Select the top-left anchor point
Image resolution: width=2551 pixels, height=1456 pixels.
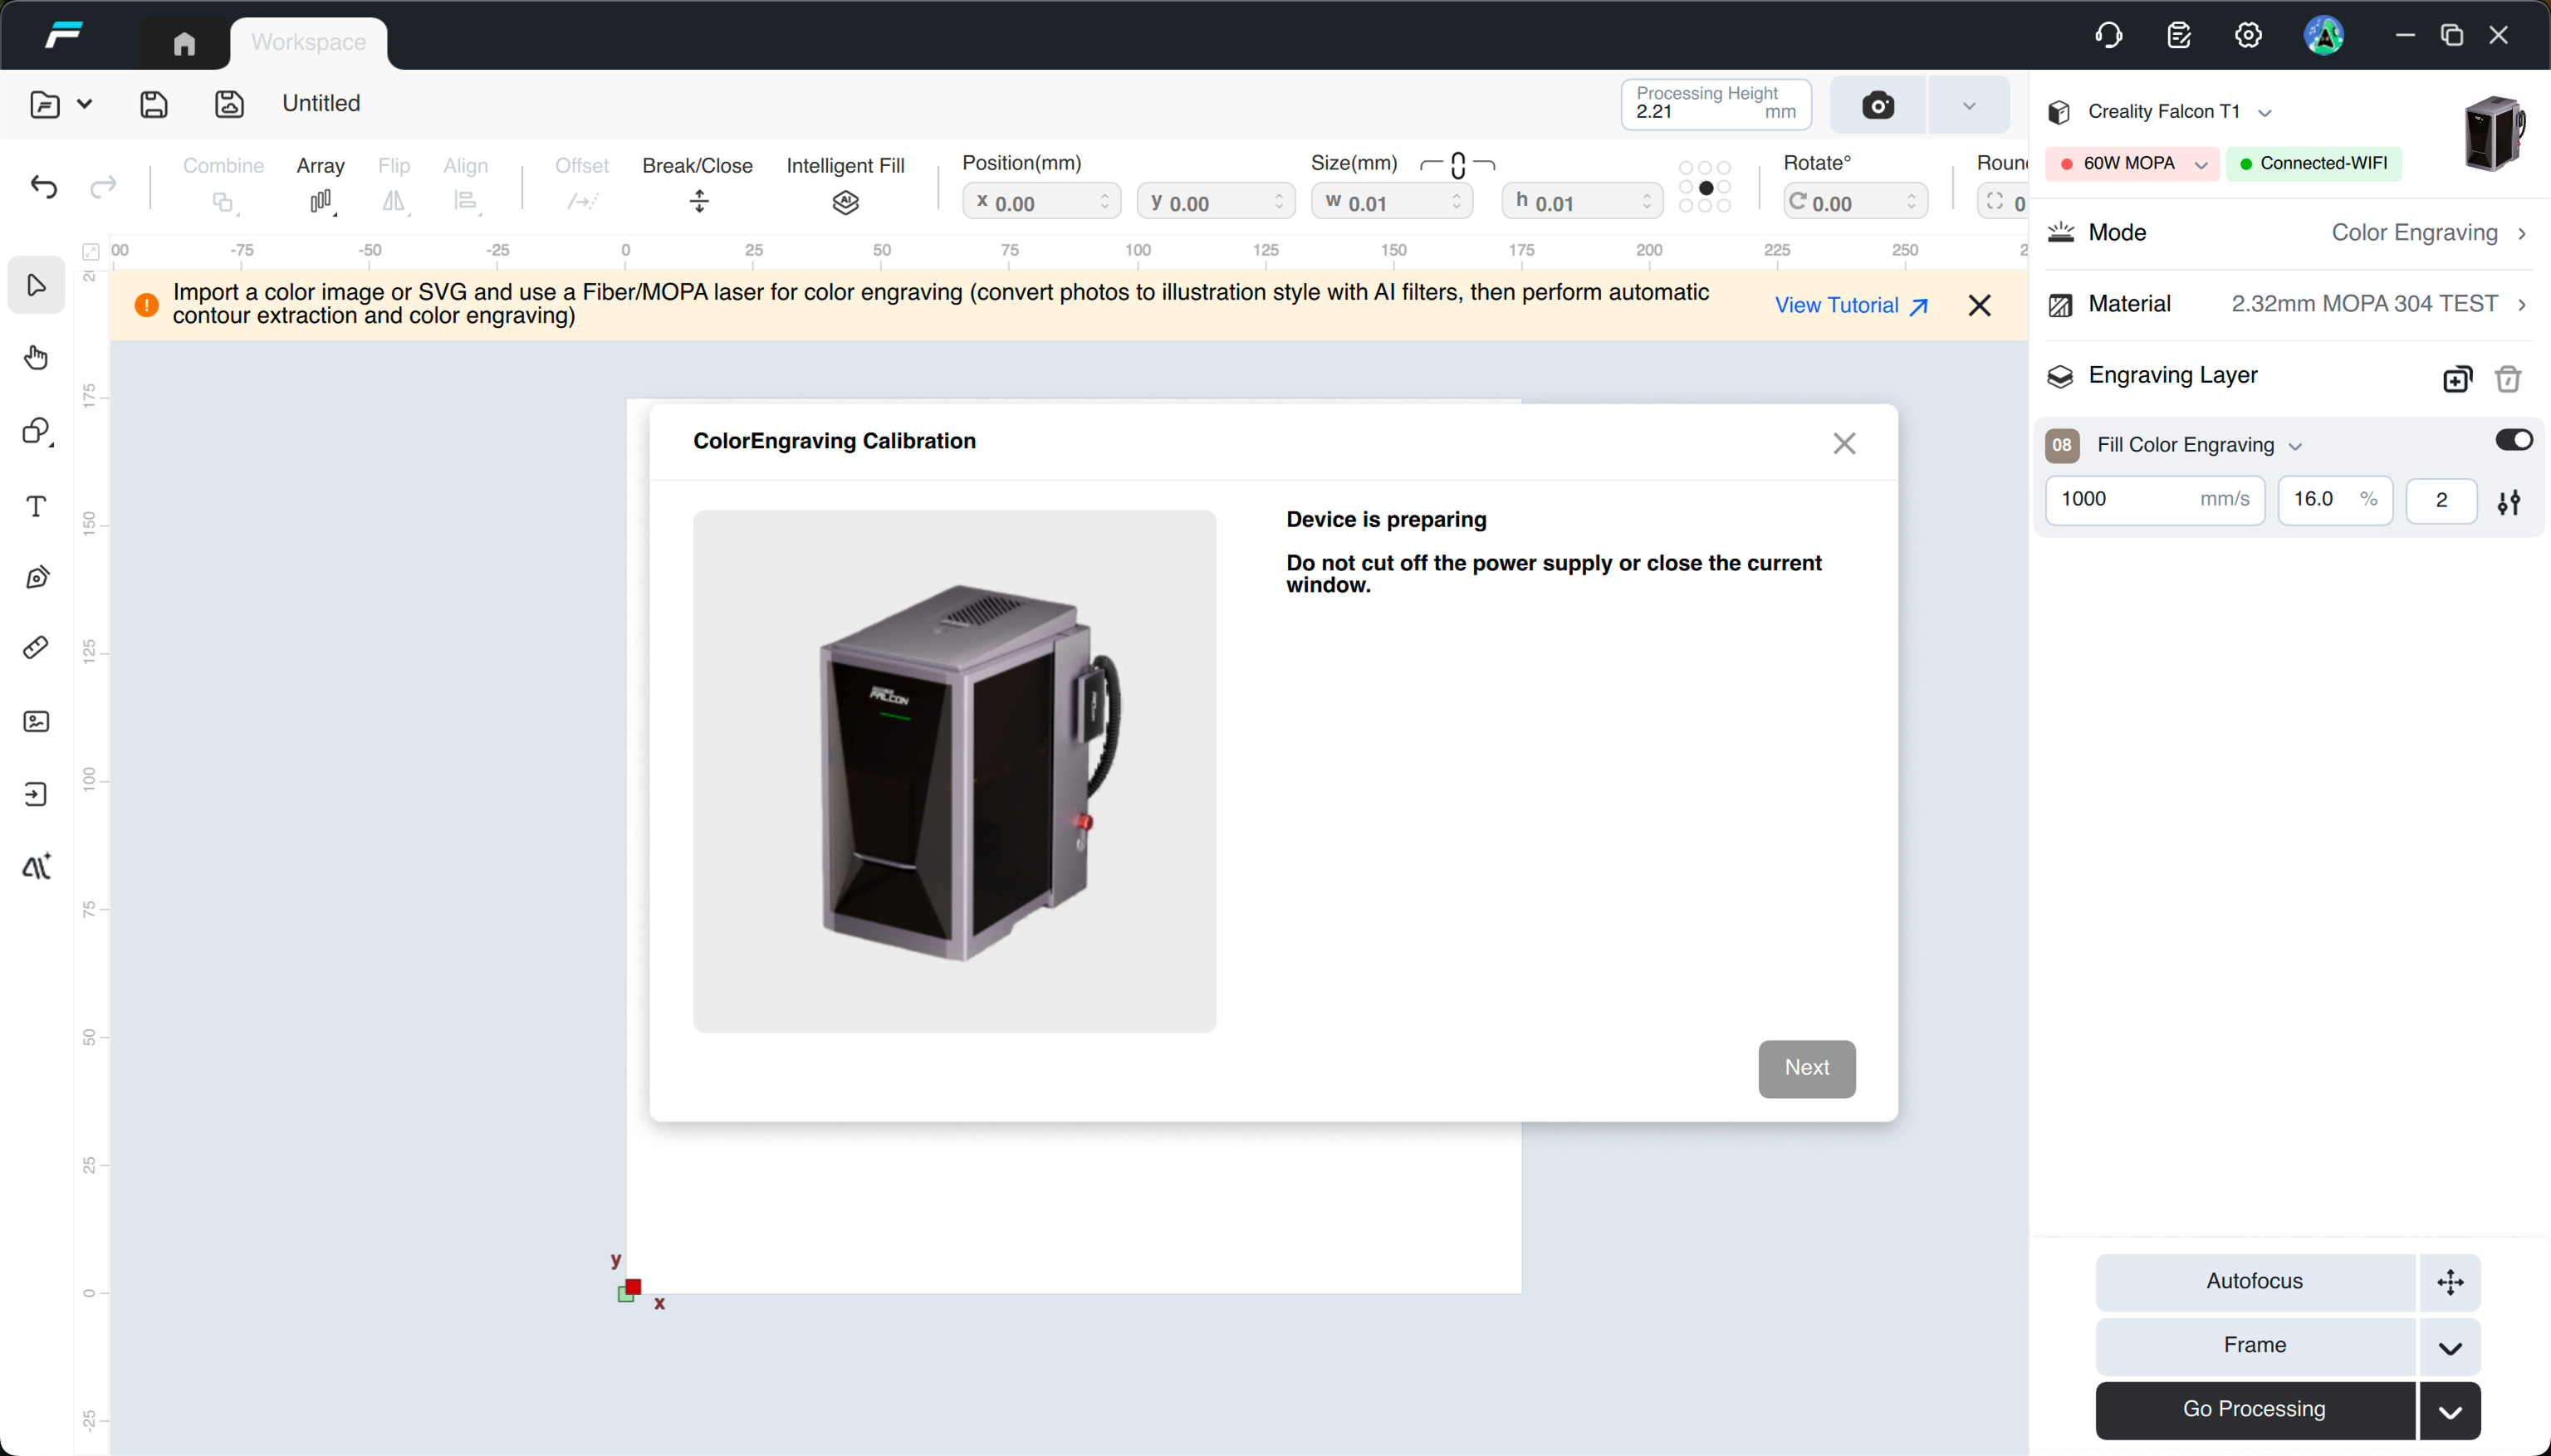pyautogui.click(x=1687, y=168)
